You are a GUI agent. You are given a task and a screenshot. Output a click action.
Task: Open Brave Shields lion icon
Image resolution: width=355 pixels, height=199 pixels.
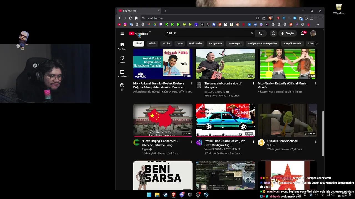[x=271, y=18]
